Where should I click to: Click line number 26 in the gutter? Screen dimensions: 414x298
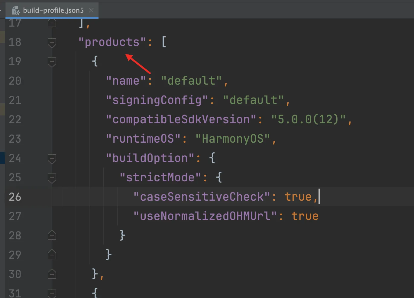(15, 197)
